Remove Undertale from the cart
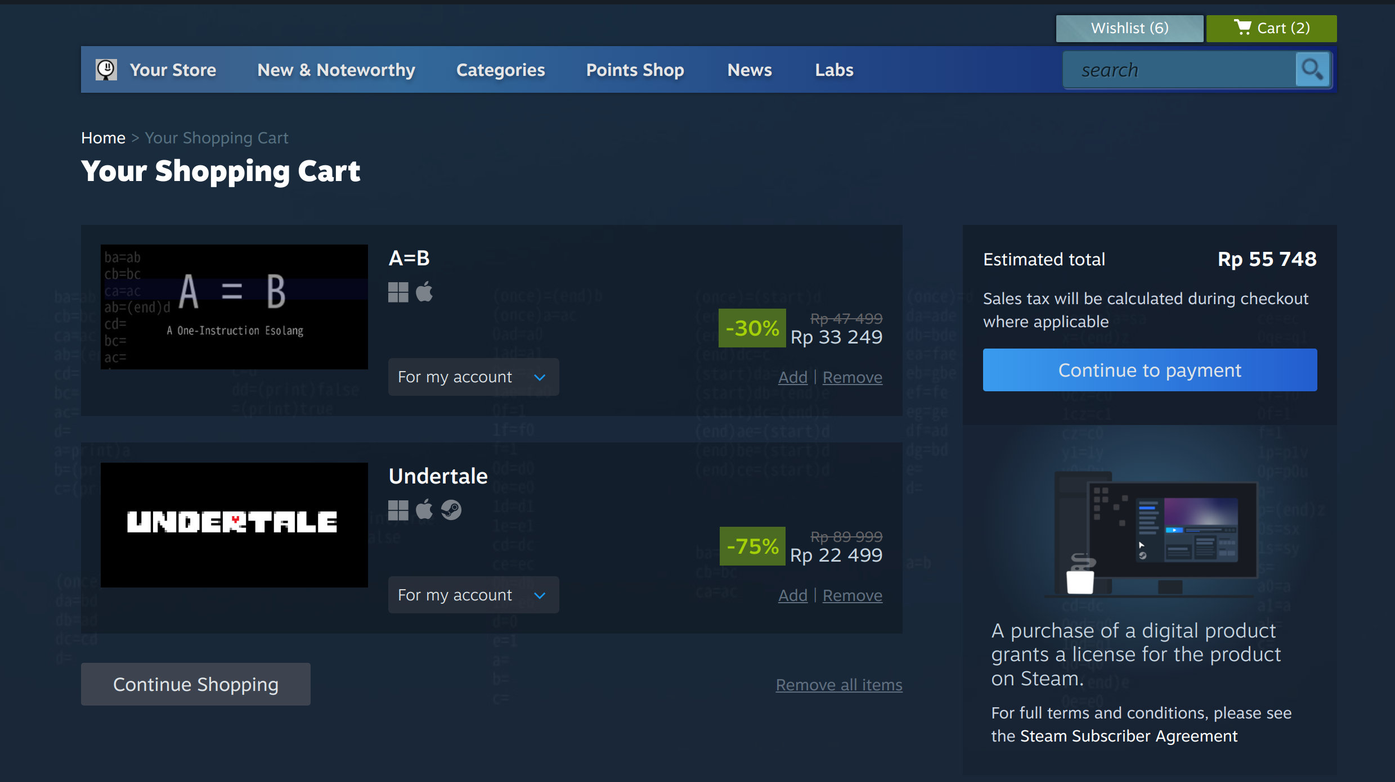The image size is (1395, 782). (x=852, y=595)
